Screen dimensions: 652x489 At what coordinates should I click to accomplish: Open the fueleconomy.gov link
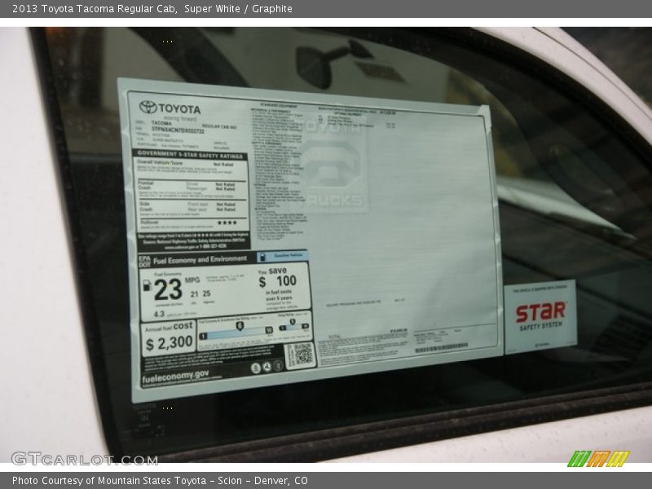pos(175,375)
